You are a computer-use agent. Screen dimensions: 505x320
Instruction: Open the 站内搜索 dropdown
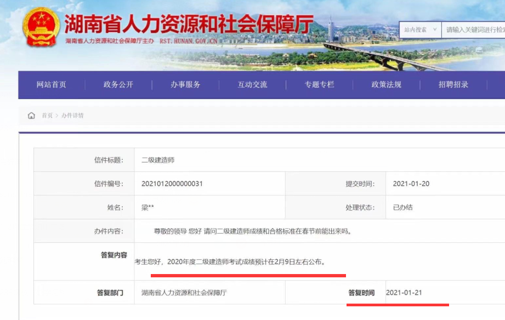tap(420, 30)
